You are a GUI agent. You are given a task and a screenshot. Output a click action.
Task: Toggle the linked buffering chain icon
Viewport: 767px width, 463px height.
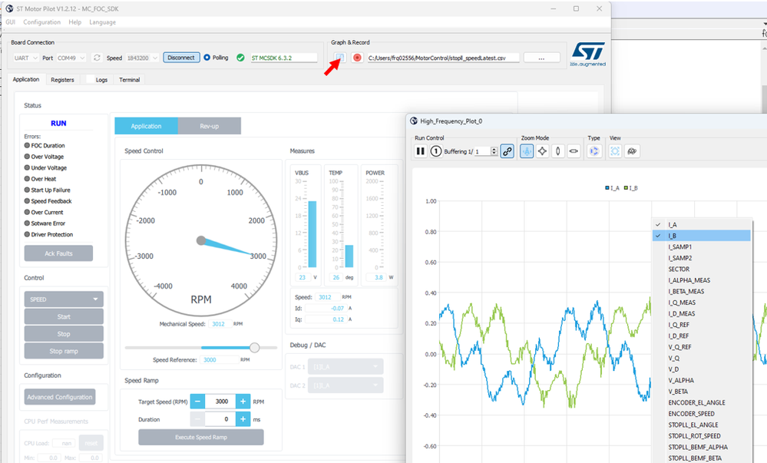click(507, 151)
